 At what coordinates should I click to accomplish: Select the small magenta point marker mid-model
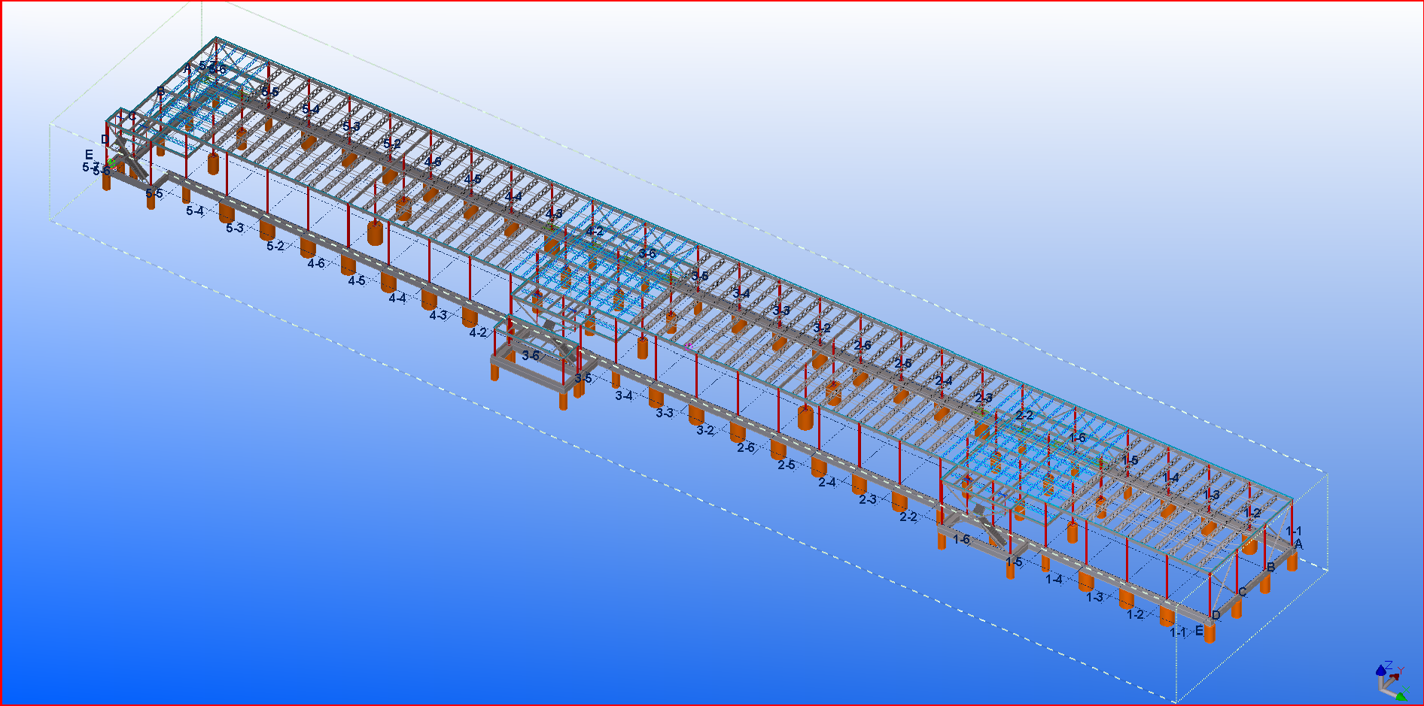688,347
